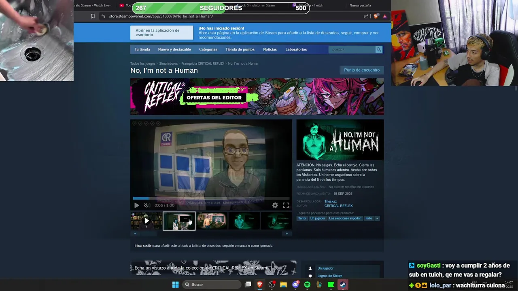Open Categorías menu

click(x=208, y=49)
